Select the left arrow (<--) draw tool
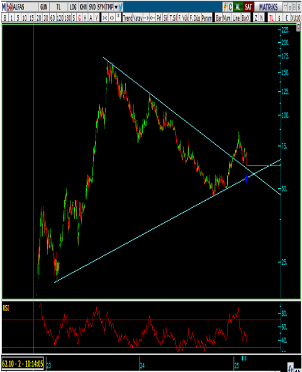Viewport: 302px width, 372px height. [x=152, y=18]
